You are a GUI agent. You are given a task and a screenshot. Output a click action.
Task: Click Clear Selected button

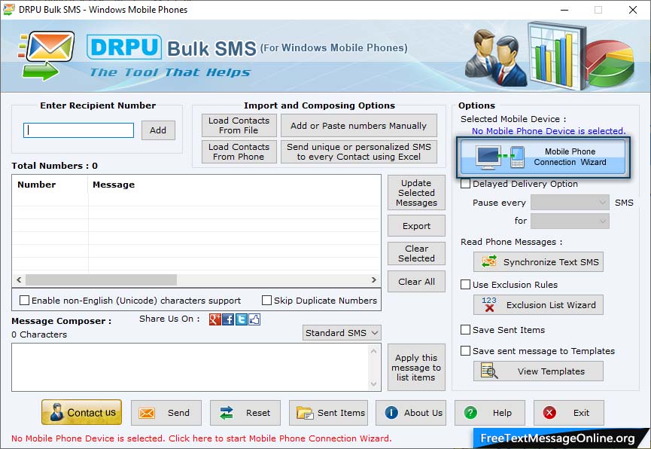(416, 253)
